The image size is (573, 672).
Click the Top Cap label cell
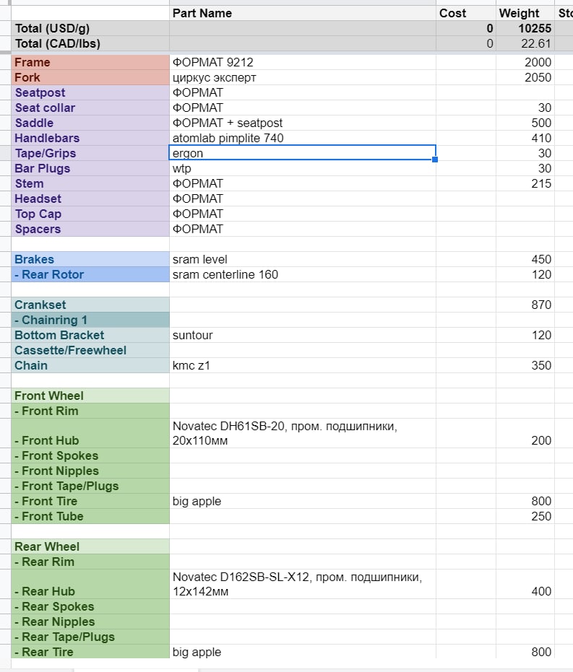[90, 214]
